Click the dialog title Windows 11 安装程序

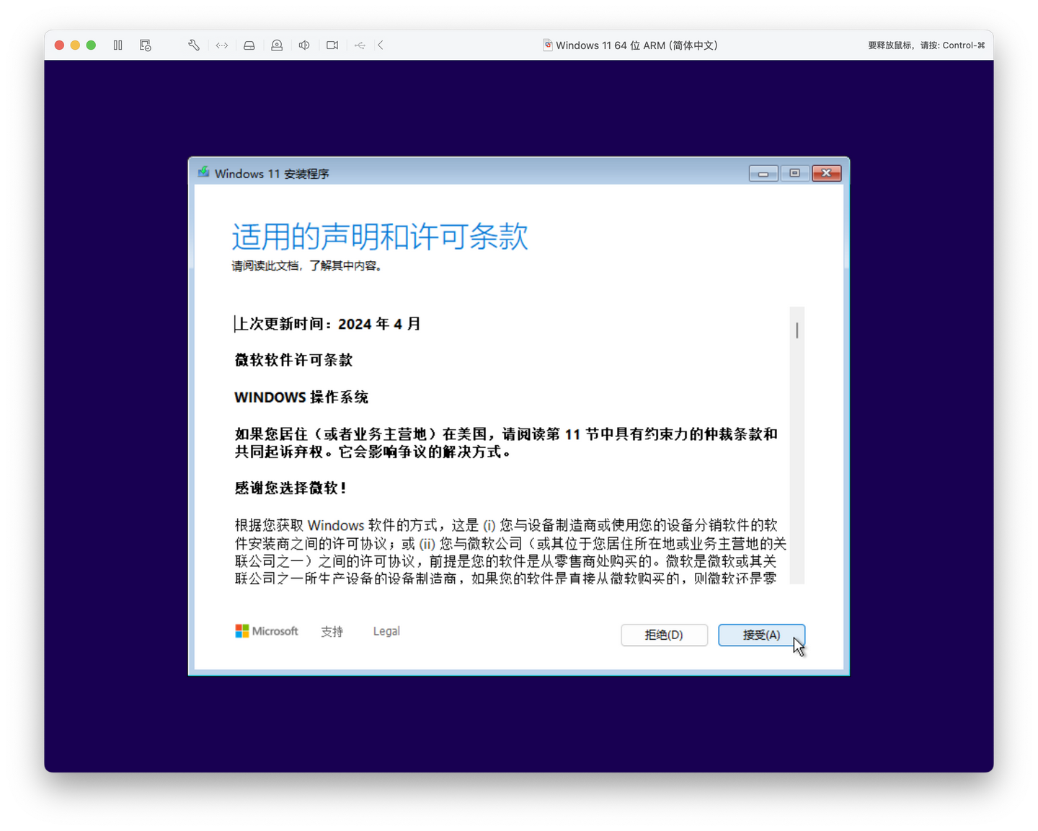(x=272, y=174)
